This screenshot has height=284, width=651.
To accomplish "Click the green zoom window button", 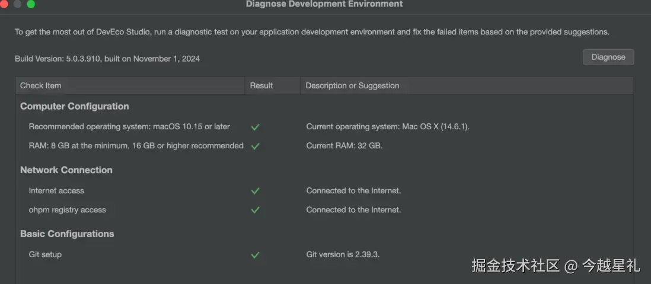I will [31, 4].
